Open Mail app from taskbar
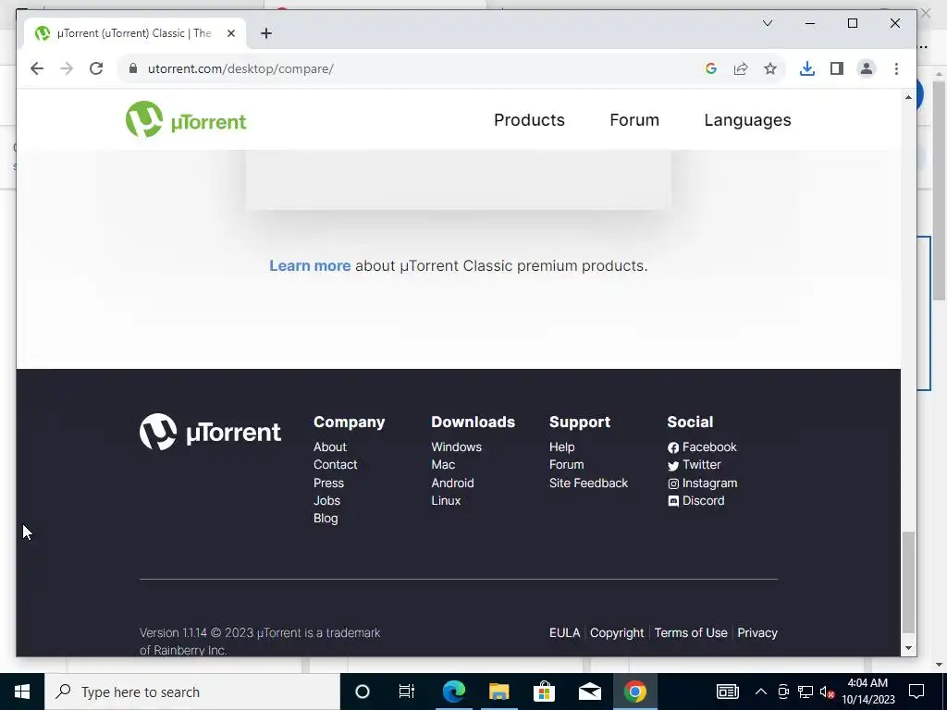The width and height of the screenshot is (947, 710). point(589,692)
